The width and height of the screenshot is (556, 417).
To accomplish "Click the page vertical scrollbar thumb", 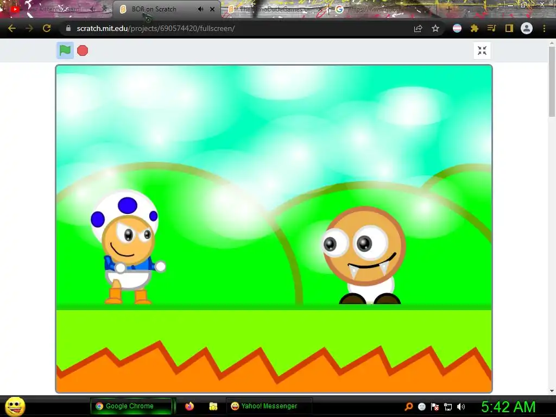I will [x=552, y=81].
